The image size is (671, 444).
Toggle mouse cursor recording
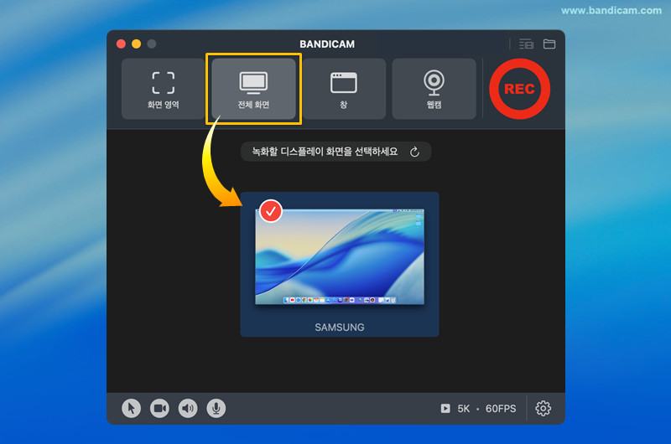pyautogui.click(x=132, y=408)
